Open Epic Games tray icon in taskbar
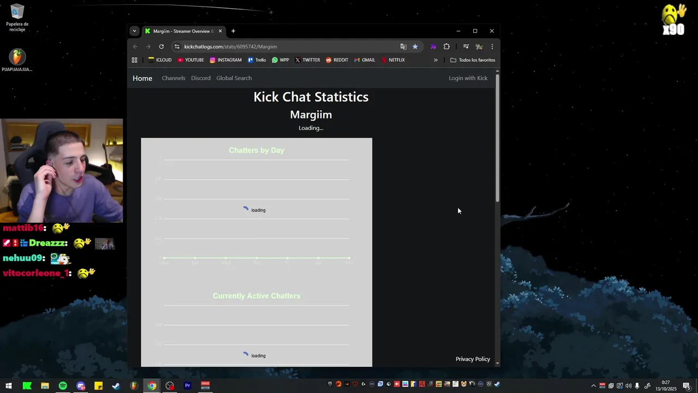This screenshot has height=393, width=698. 330,384
